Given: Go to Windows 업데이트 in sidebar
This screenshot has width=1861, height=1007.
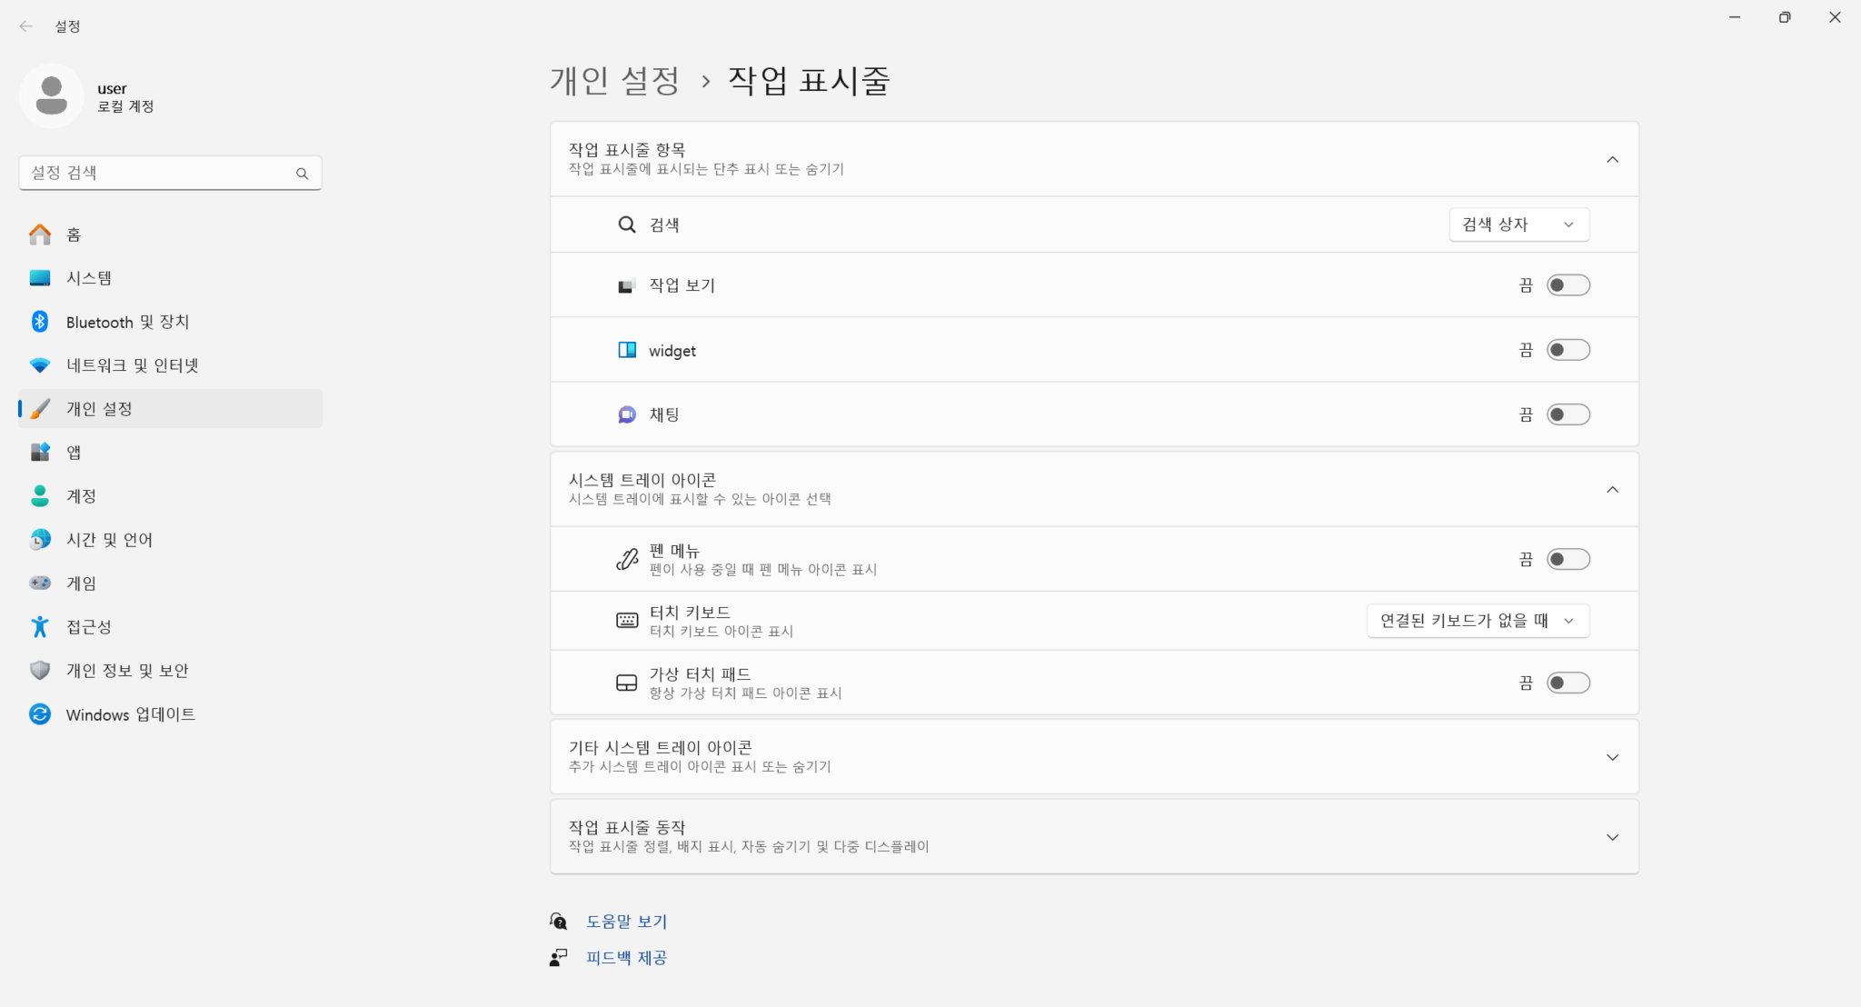Looking at the screenshot, I should [x=130, y=714].
